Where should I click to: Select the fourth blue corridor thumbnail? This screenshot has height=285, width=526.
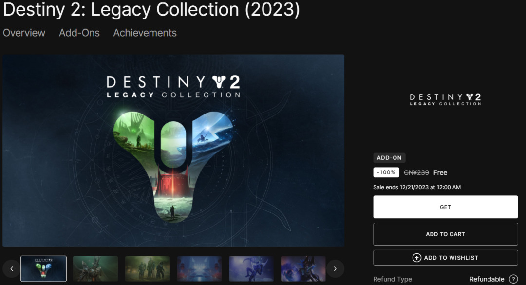click(200, 269)
